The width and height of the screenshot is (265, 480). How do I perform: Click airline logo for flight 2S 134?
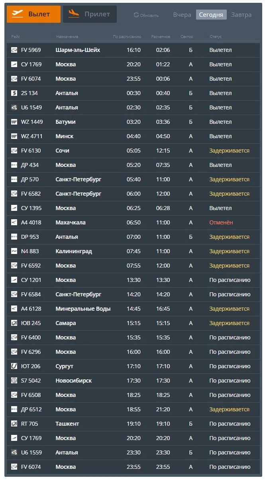[14, 93]
